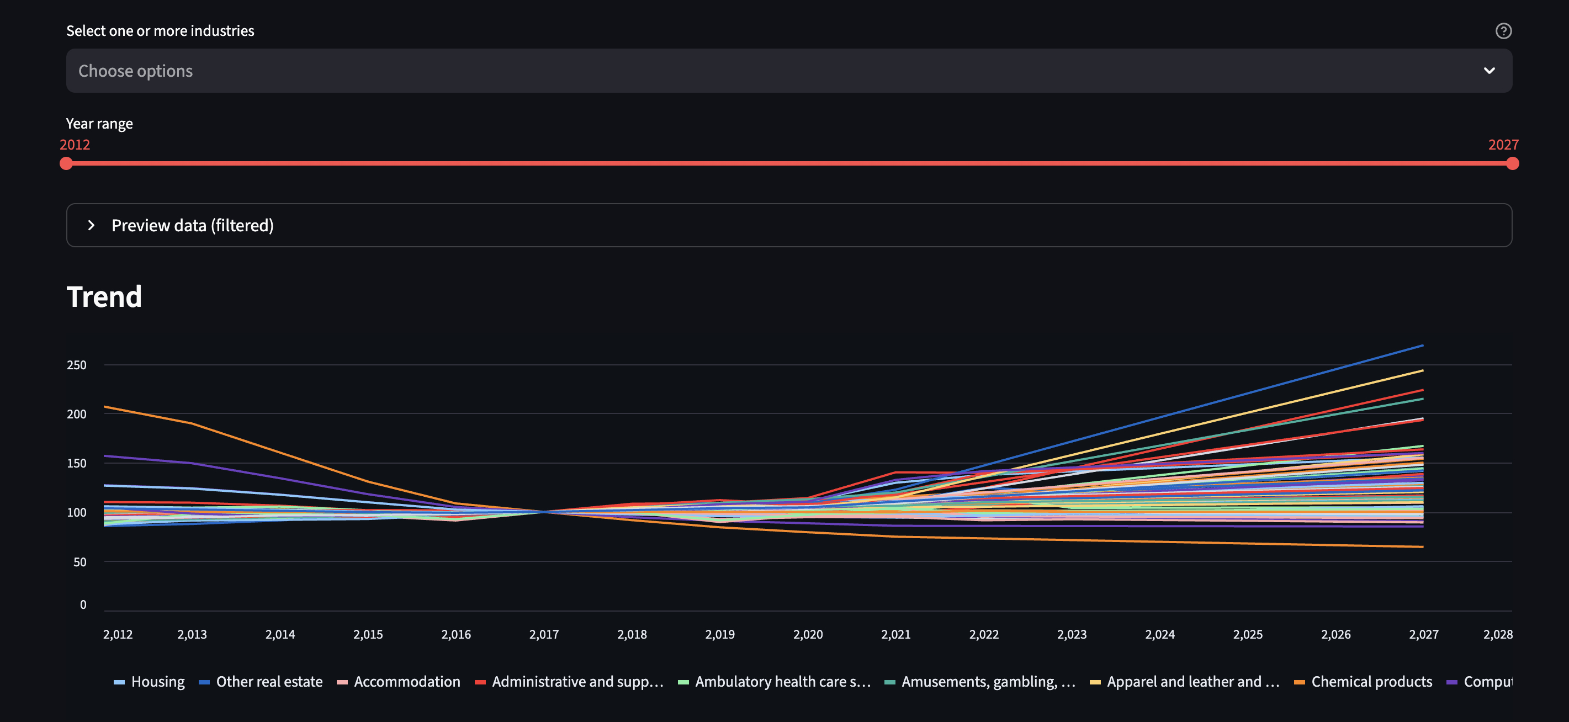Click the 250 y-axis tick label
Viewport: 1569px width, 722px height.
[77, 365]
